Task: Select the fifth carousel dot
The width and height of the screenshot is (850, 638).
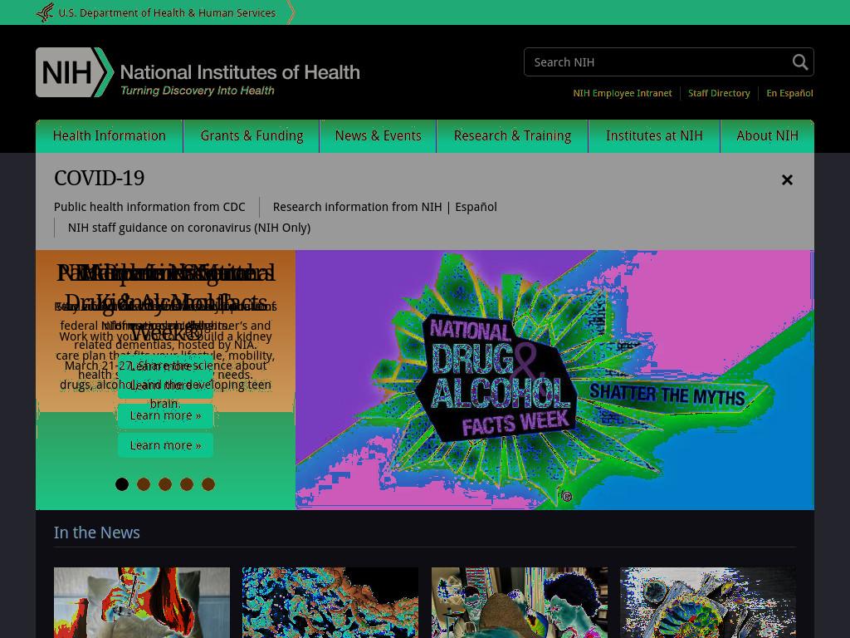Action: point(208,484)
